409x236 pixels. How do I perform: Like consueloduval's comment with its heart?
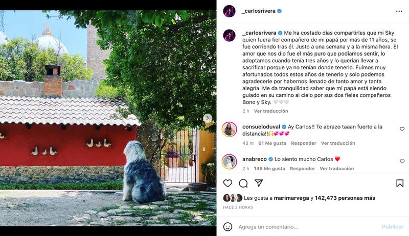click(402, 129)
